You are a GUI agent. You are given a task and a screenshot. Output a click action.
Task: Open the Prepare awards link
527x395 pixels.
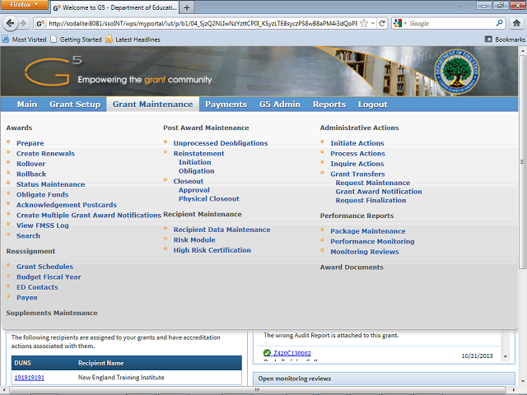pyautogui.click(x=30, y=143)
